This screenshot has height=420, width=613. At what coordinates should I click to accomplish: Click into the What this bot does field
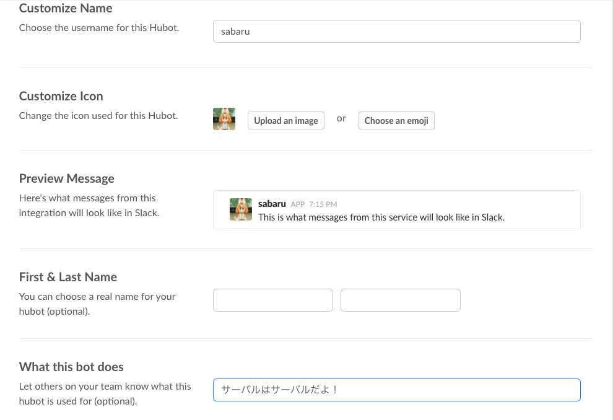pos(396,390)
